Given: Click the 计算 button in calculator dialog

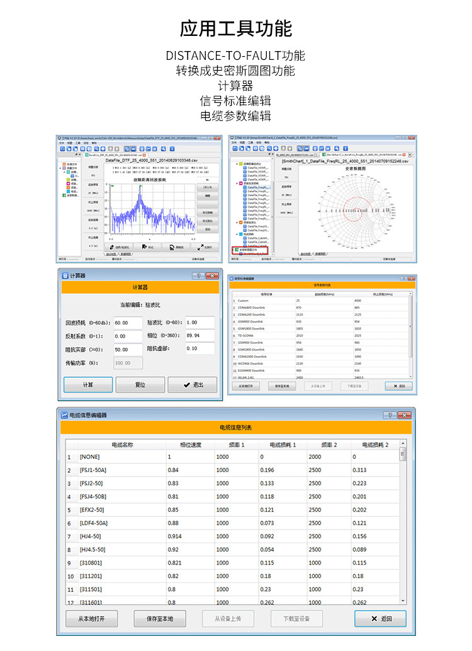Looking at the screenshot, I should [88, 384].
